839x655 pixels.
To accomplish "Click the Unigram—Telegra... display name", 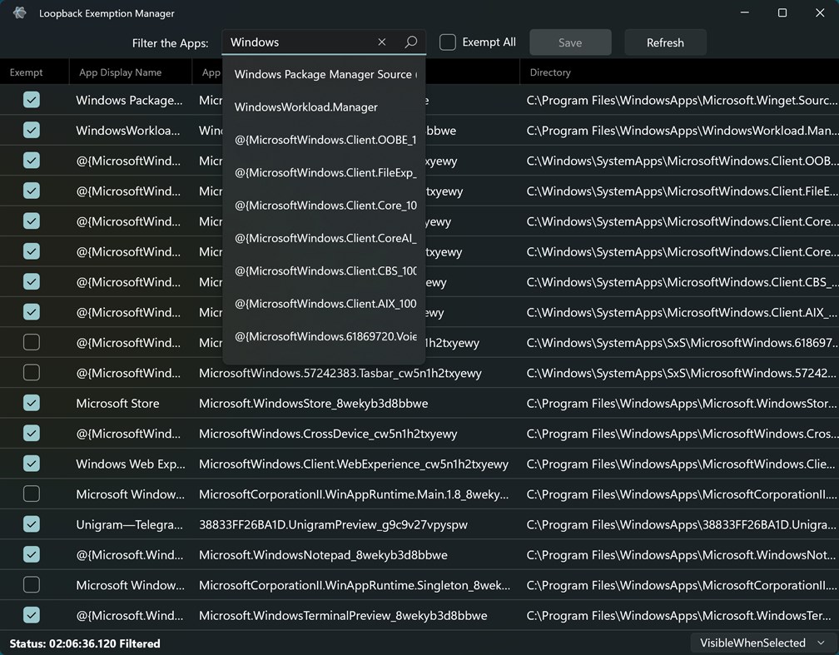I will click(130, 525).
